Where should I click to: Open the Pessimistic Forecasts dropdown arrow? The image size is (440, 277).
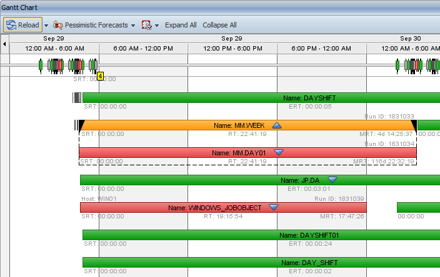pyautogui.click(x=132, y=26)
